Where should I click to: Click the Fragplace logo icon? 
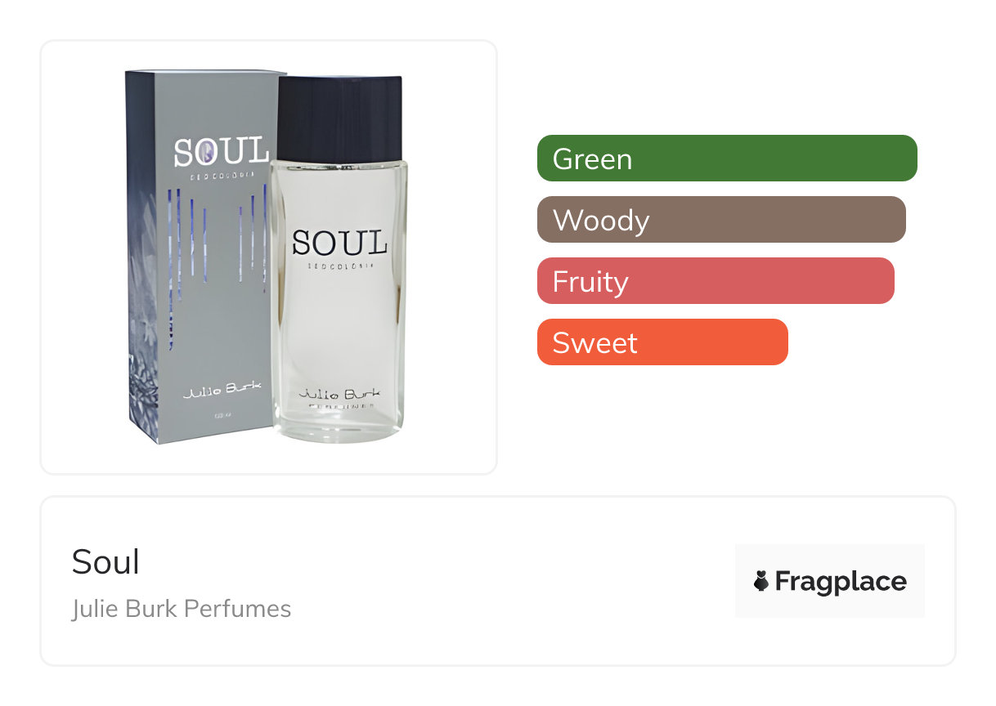pyautogui.click(x=761, y=581)
